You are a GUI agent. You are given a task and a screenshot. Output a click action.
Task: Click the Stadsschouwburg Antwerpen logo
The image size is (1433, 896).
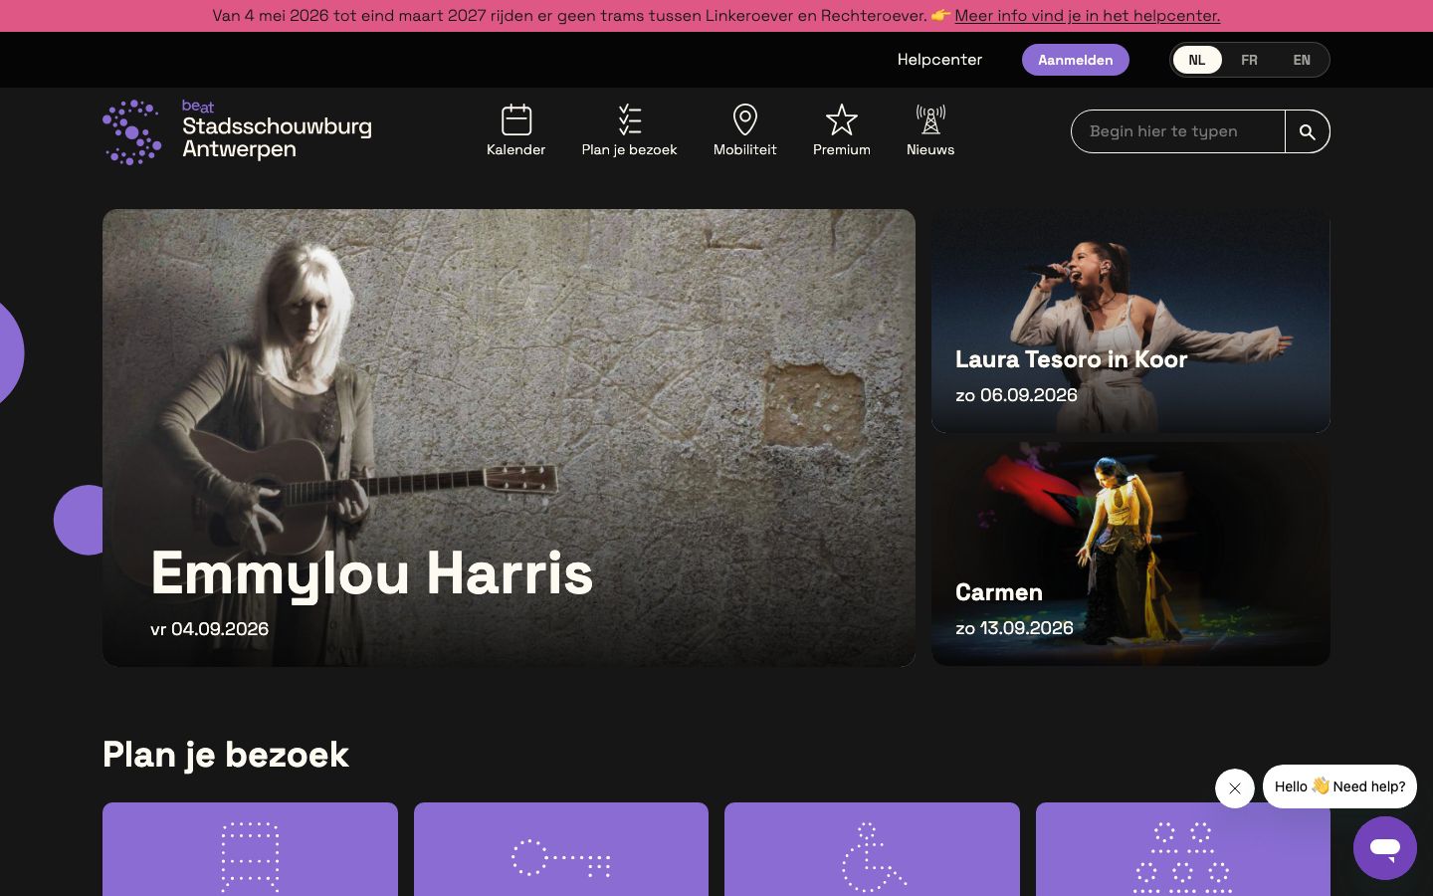click(x=237, y=131)
